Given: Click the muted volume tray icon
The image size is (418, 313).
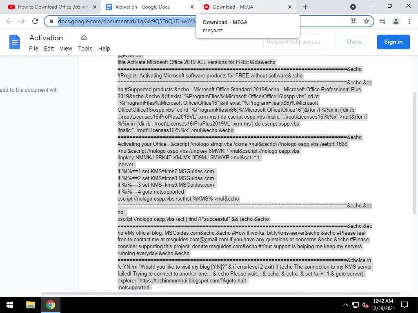Looking at the screenshot, I should click(x=365, y=305).
